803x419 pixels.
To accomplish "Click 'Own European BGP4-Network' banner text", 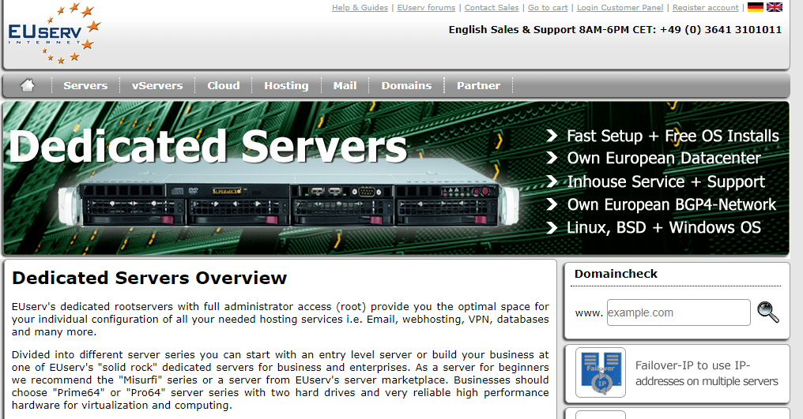I will [671, 204].
